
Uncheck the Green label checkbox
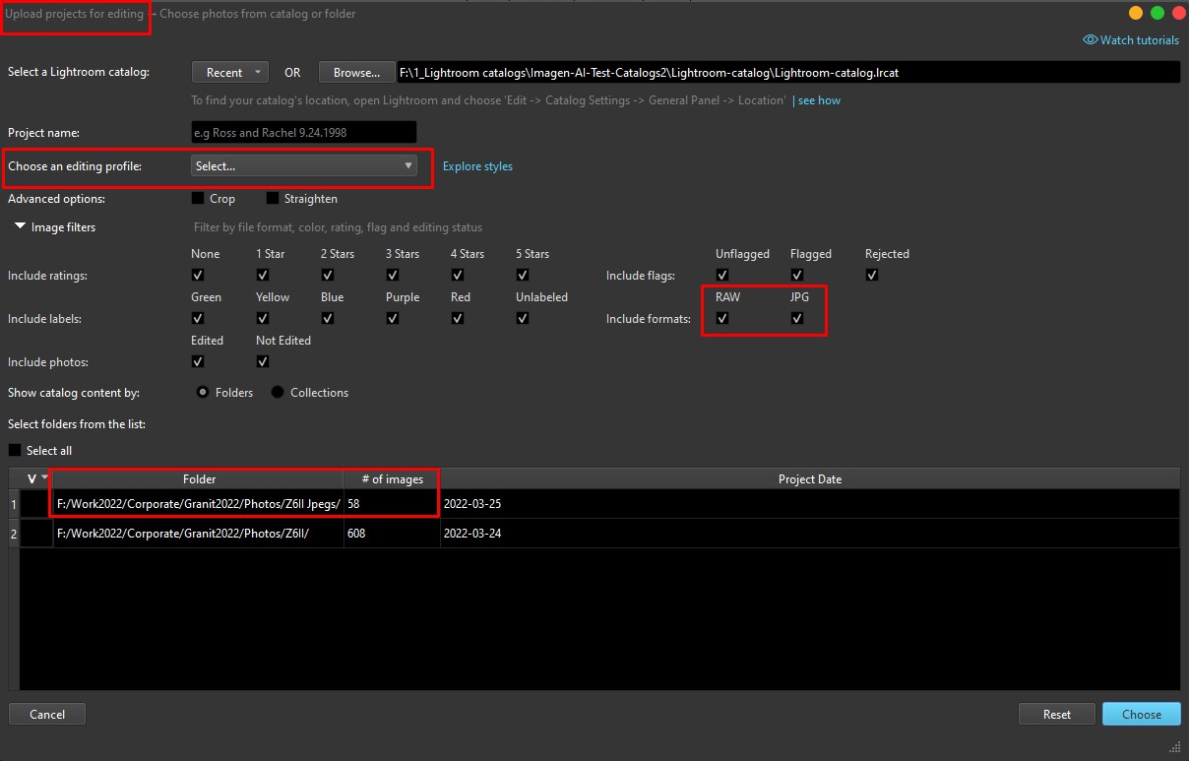pyautogui.click(x=198, y=319)
